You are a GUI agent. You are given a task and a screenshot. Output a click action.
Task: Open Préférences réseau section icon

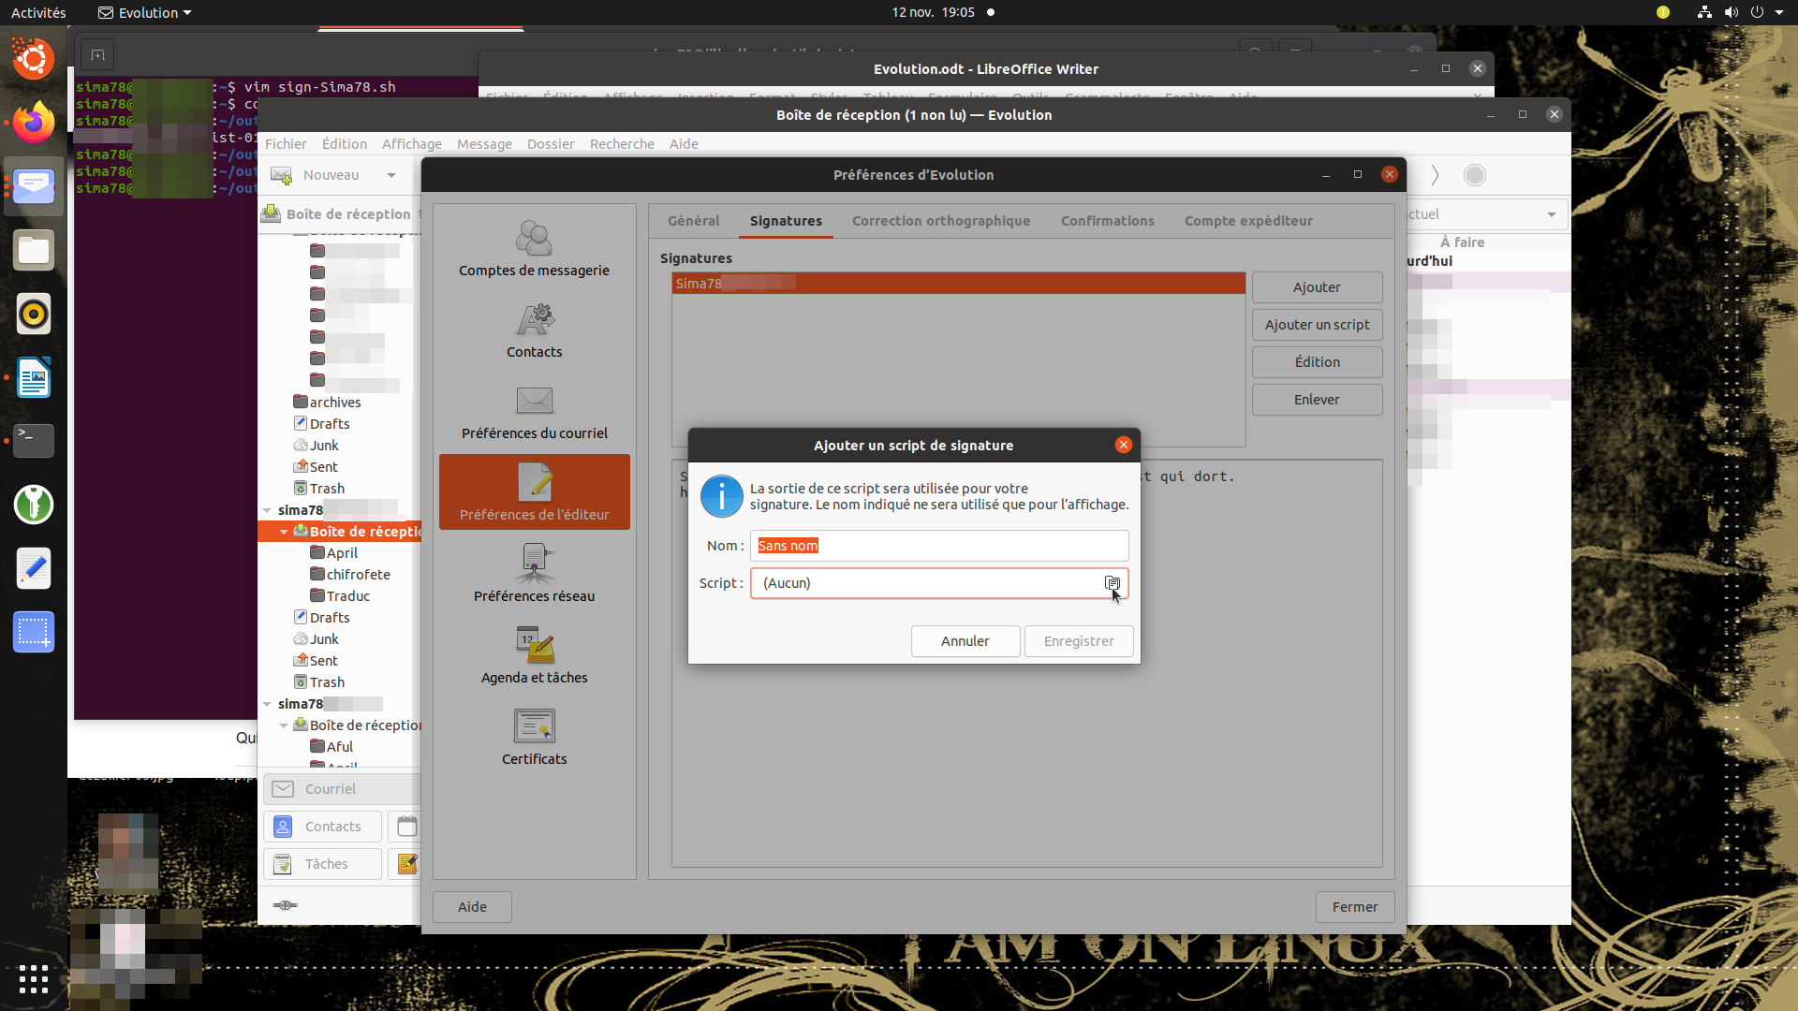click(535, 564)
